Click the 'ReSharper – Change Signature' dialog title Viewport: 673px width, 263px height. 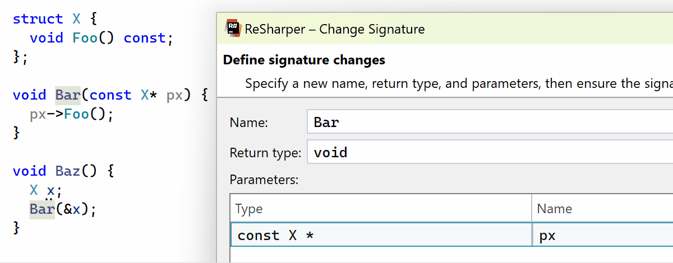click(335, 29)
